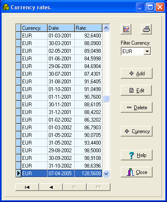Viewport: 167px width, 202px height.
Task: Select date cell 02-05-2001
Action: [x=61, y=51]
